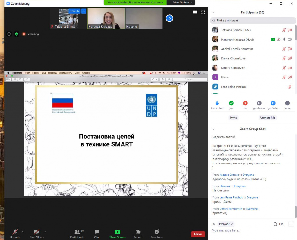Click the Raise Hand icon

[x=217, y=103]
